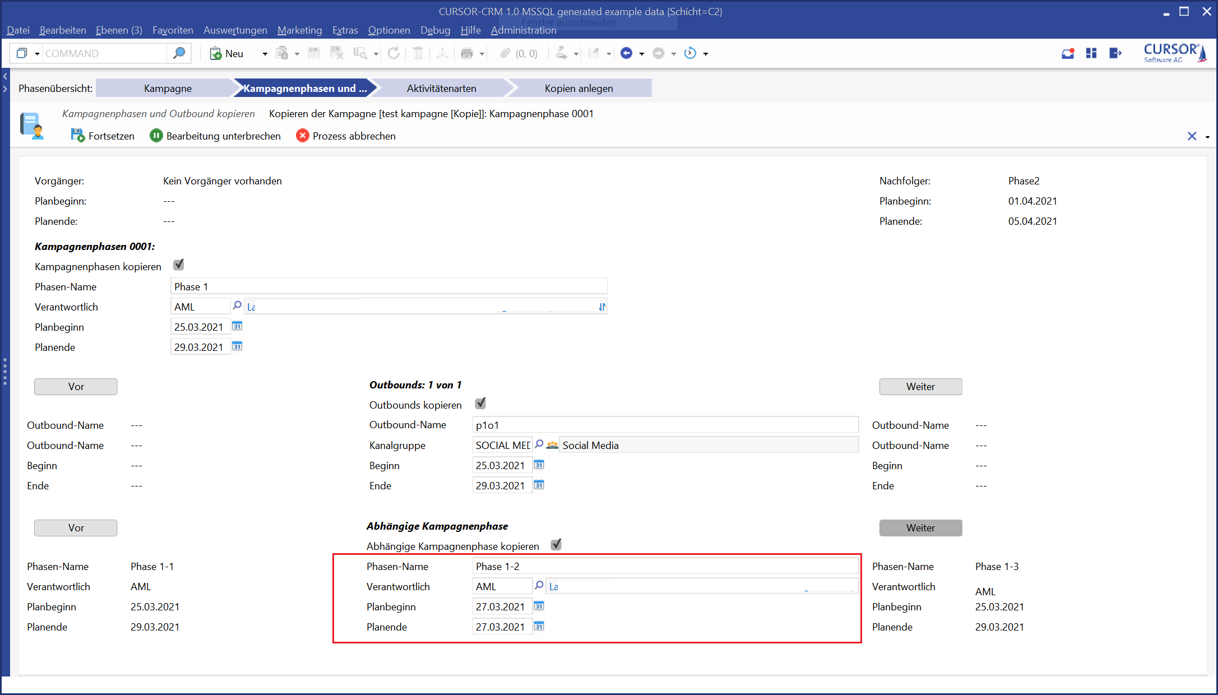Image resolution: width=1218 pixels, height=695 pixels.
Task: Uncheck Kampagnenphasen kopieren checkbox
Action: tap(179, 265)
